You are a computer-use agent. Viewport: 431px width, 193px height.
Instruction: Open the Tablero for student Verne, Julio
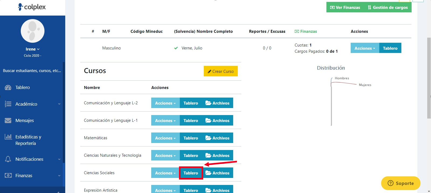click(390, 48)
